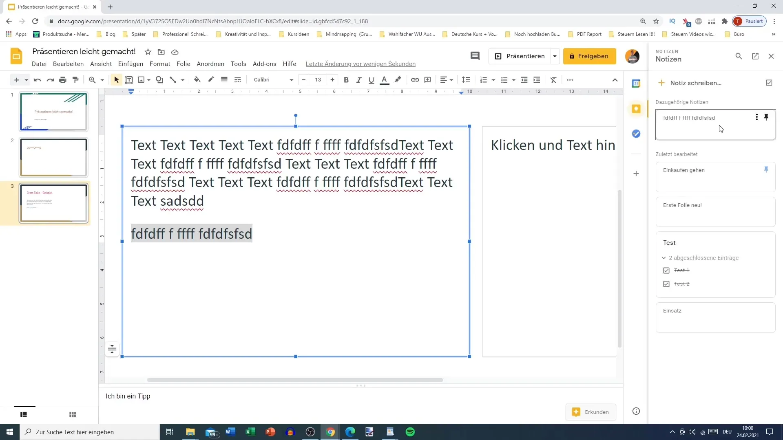Open the Add-ons menu
The image size is (783, 440).
pyautogui.click(x=265, y=64)
